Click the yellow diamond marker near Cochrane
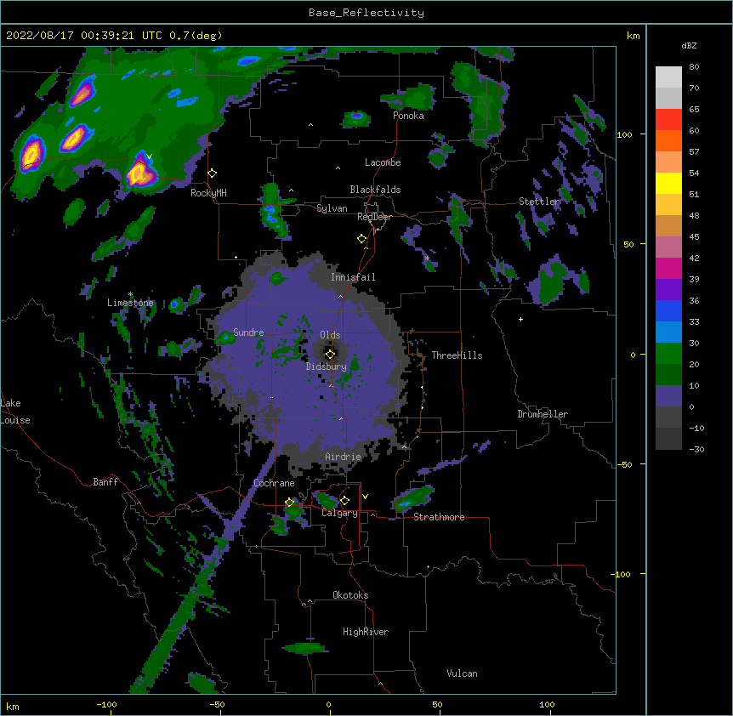 [290, 503]
